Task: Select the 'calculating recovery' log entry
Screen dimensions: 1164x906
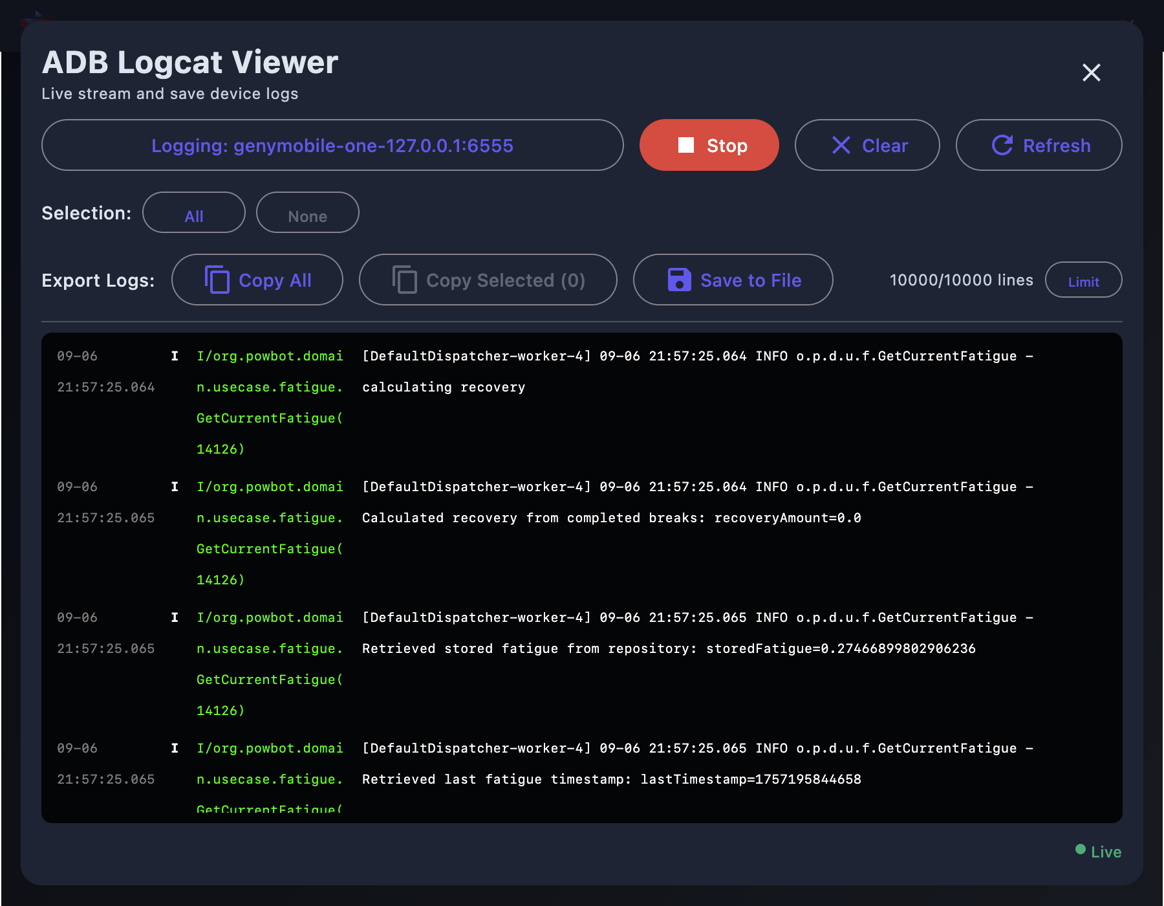Action: pos(444,387)
